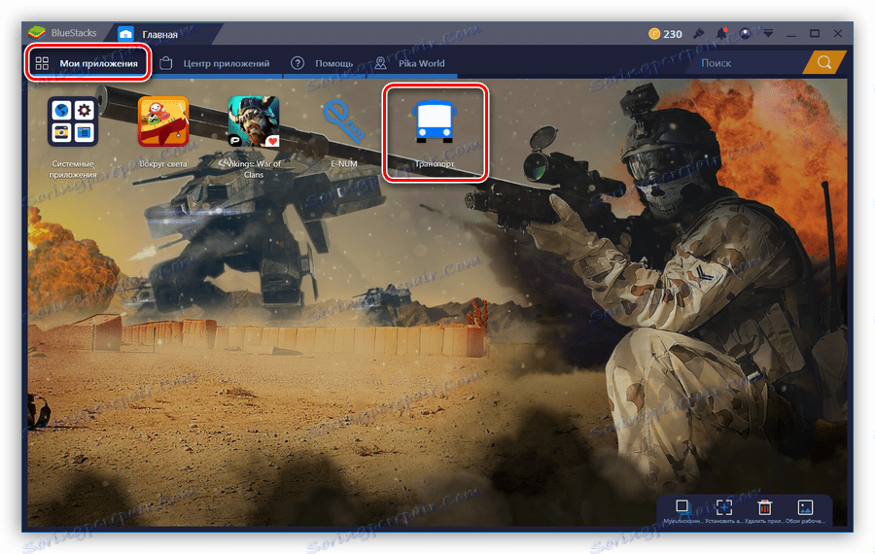This screenshot has height=554, width=875.
Task: Close the BlueStacks window
Action: [x=838, y=33]
